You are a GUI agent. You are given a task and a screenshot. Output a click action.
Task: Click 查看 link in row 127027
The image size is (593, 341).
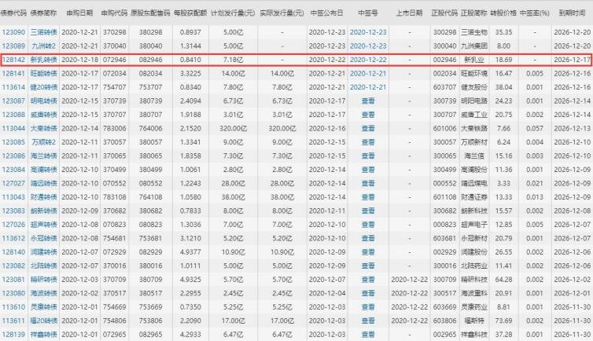(368, 184)
